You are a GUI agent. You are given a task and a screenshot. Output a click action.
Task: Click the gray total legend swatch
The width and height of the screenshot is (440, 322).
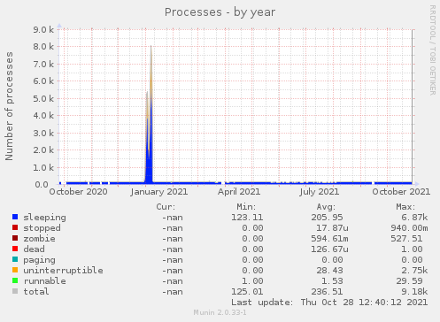tap(15, 291)
